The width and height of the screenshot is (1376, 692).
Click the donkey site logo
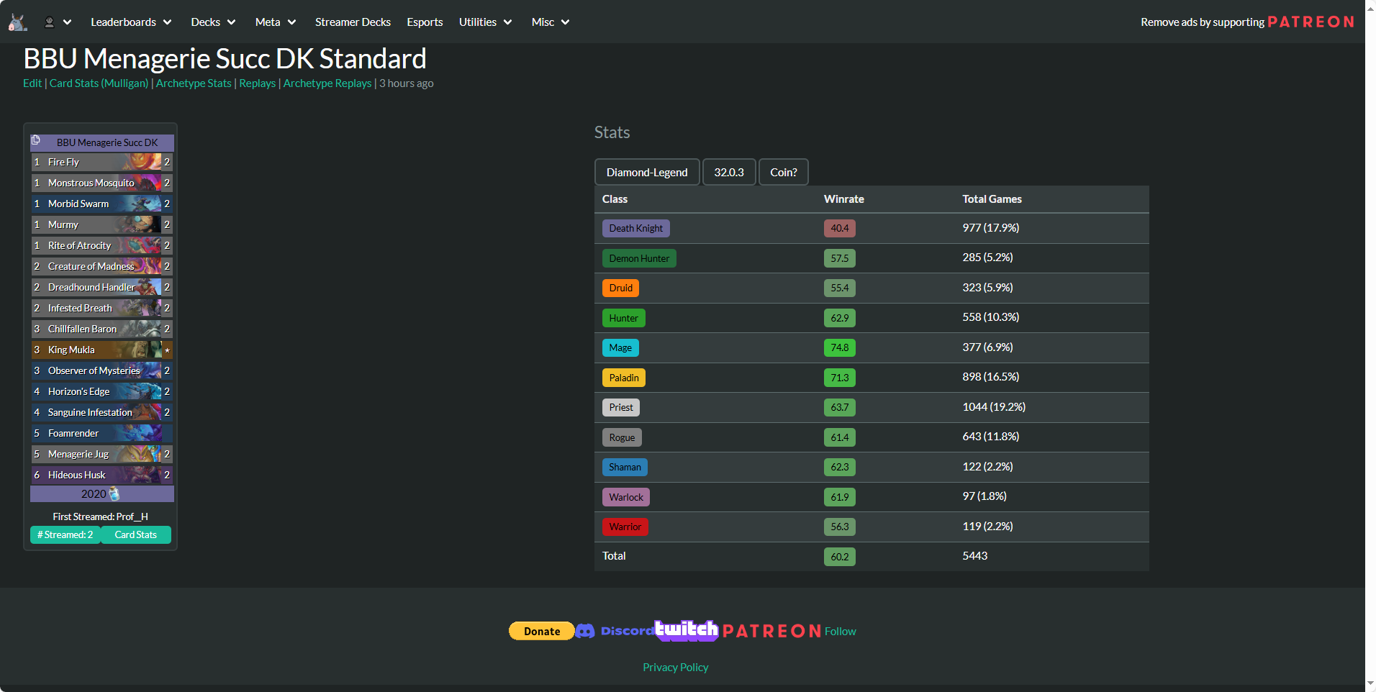click(18, 22)
